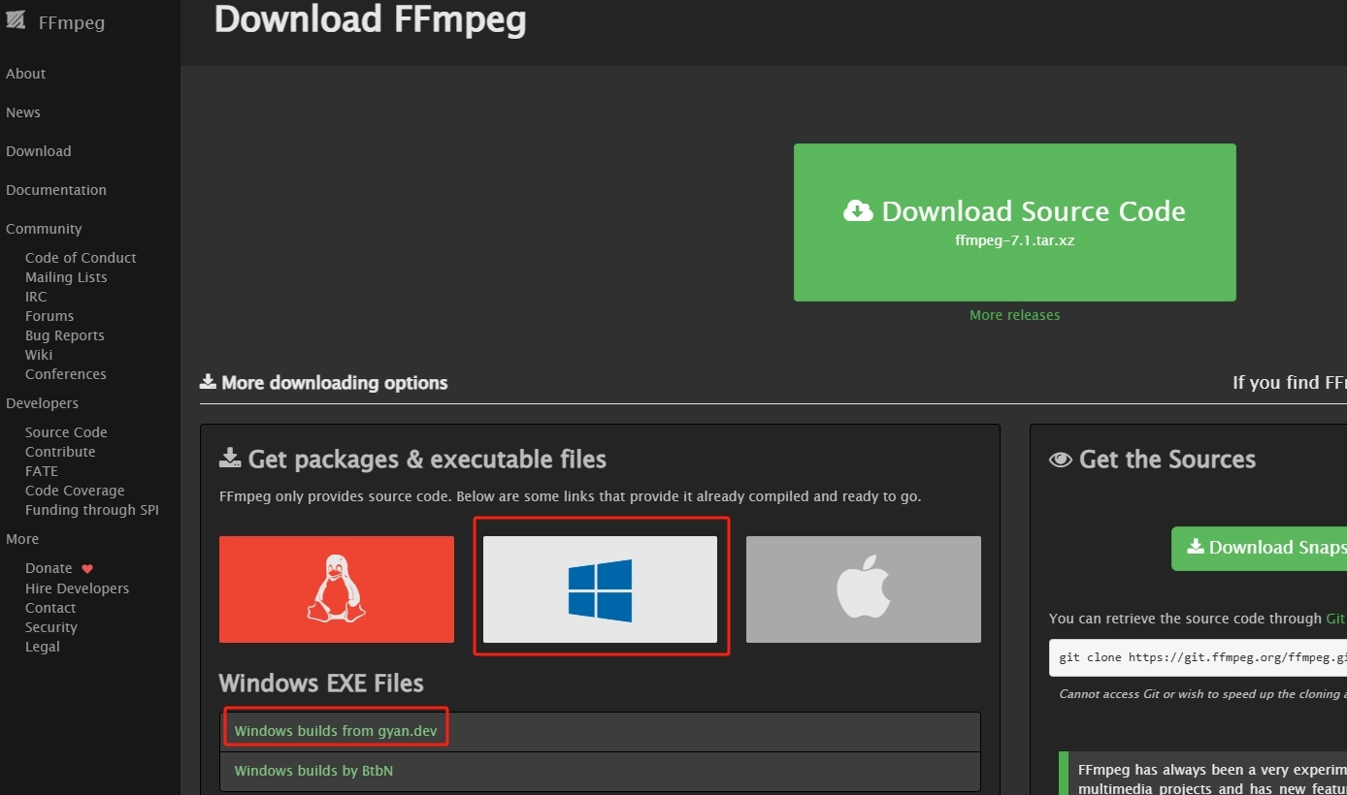Screen dimensions: 1347x795
Task: Open the About page
Action: tap(25, 74)
